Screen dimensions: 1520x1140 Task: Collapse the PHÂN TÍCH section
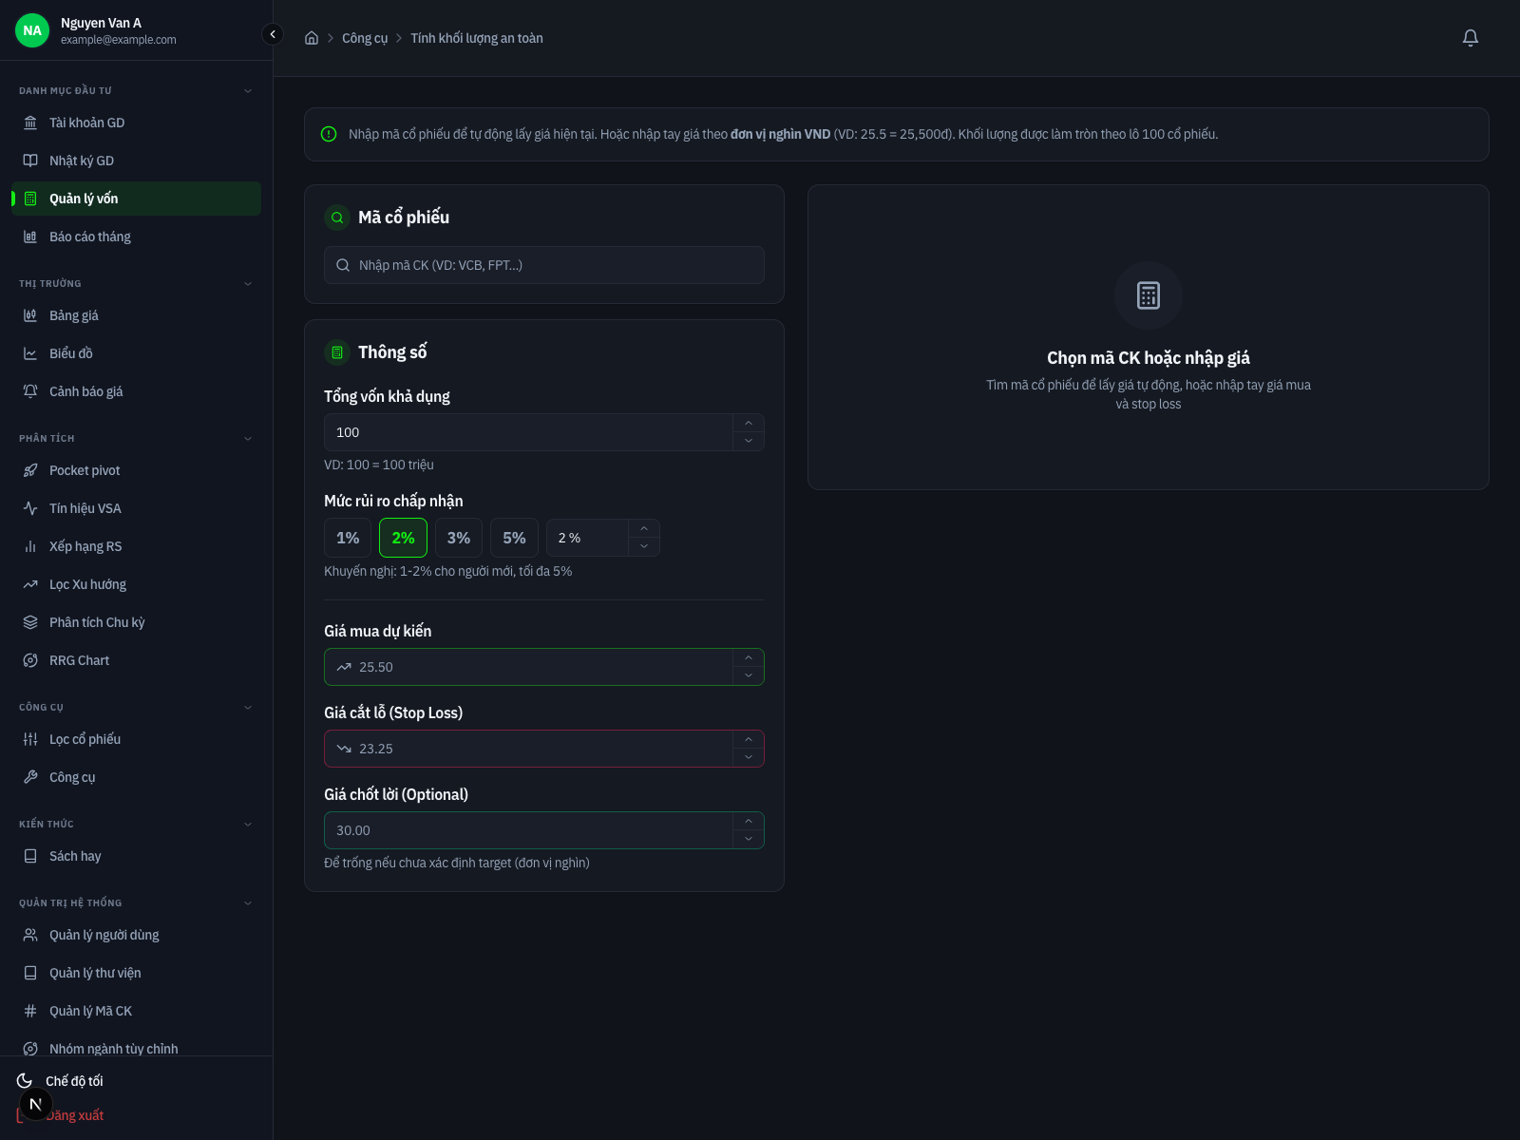(x=248, y=438)
